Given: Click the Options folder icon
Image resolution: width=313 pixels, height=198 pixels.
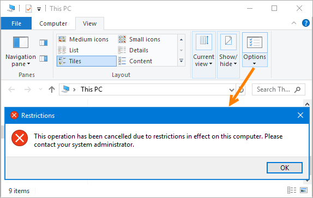Looking at the screenshot, I should coord(255,43).
